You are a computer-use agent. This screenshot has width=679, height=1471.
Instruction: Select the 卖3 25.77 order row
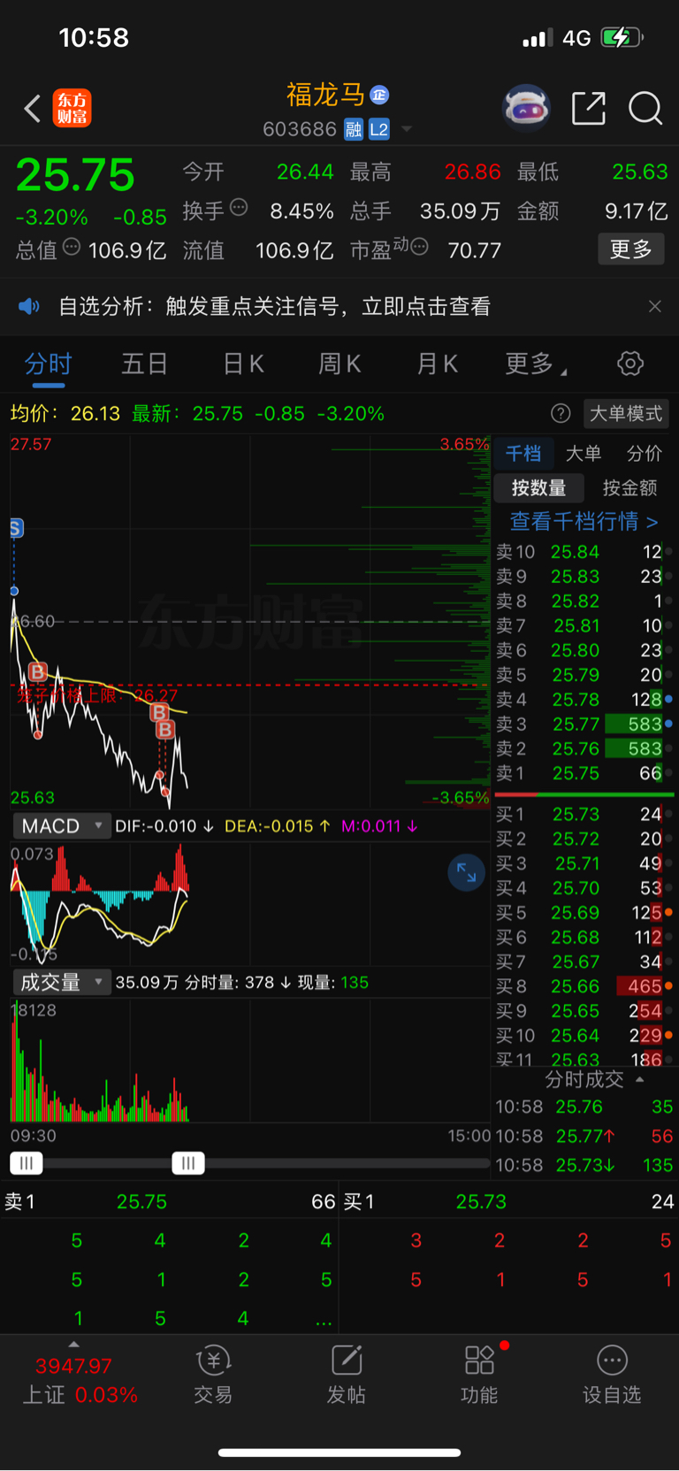coord(584,724)
